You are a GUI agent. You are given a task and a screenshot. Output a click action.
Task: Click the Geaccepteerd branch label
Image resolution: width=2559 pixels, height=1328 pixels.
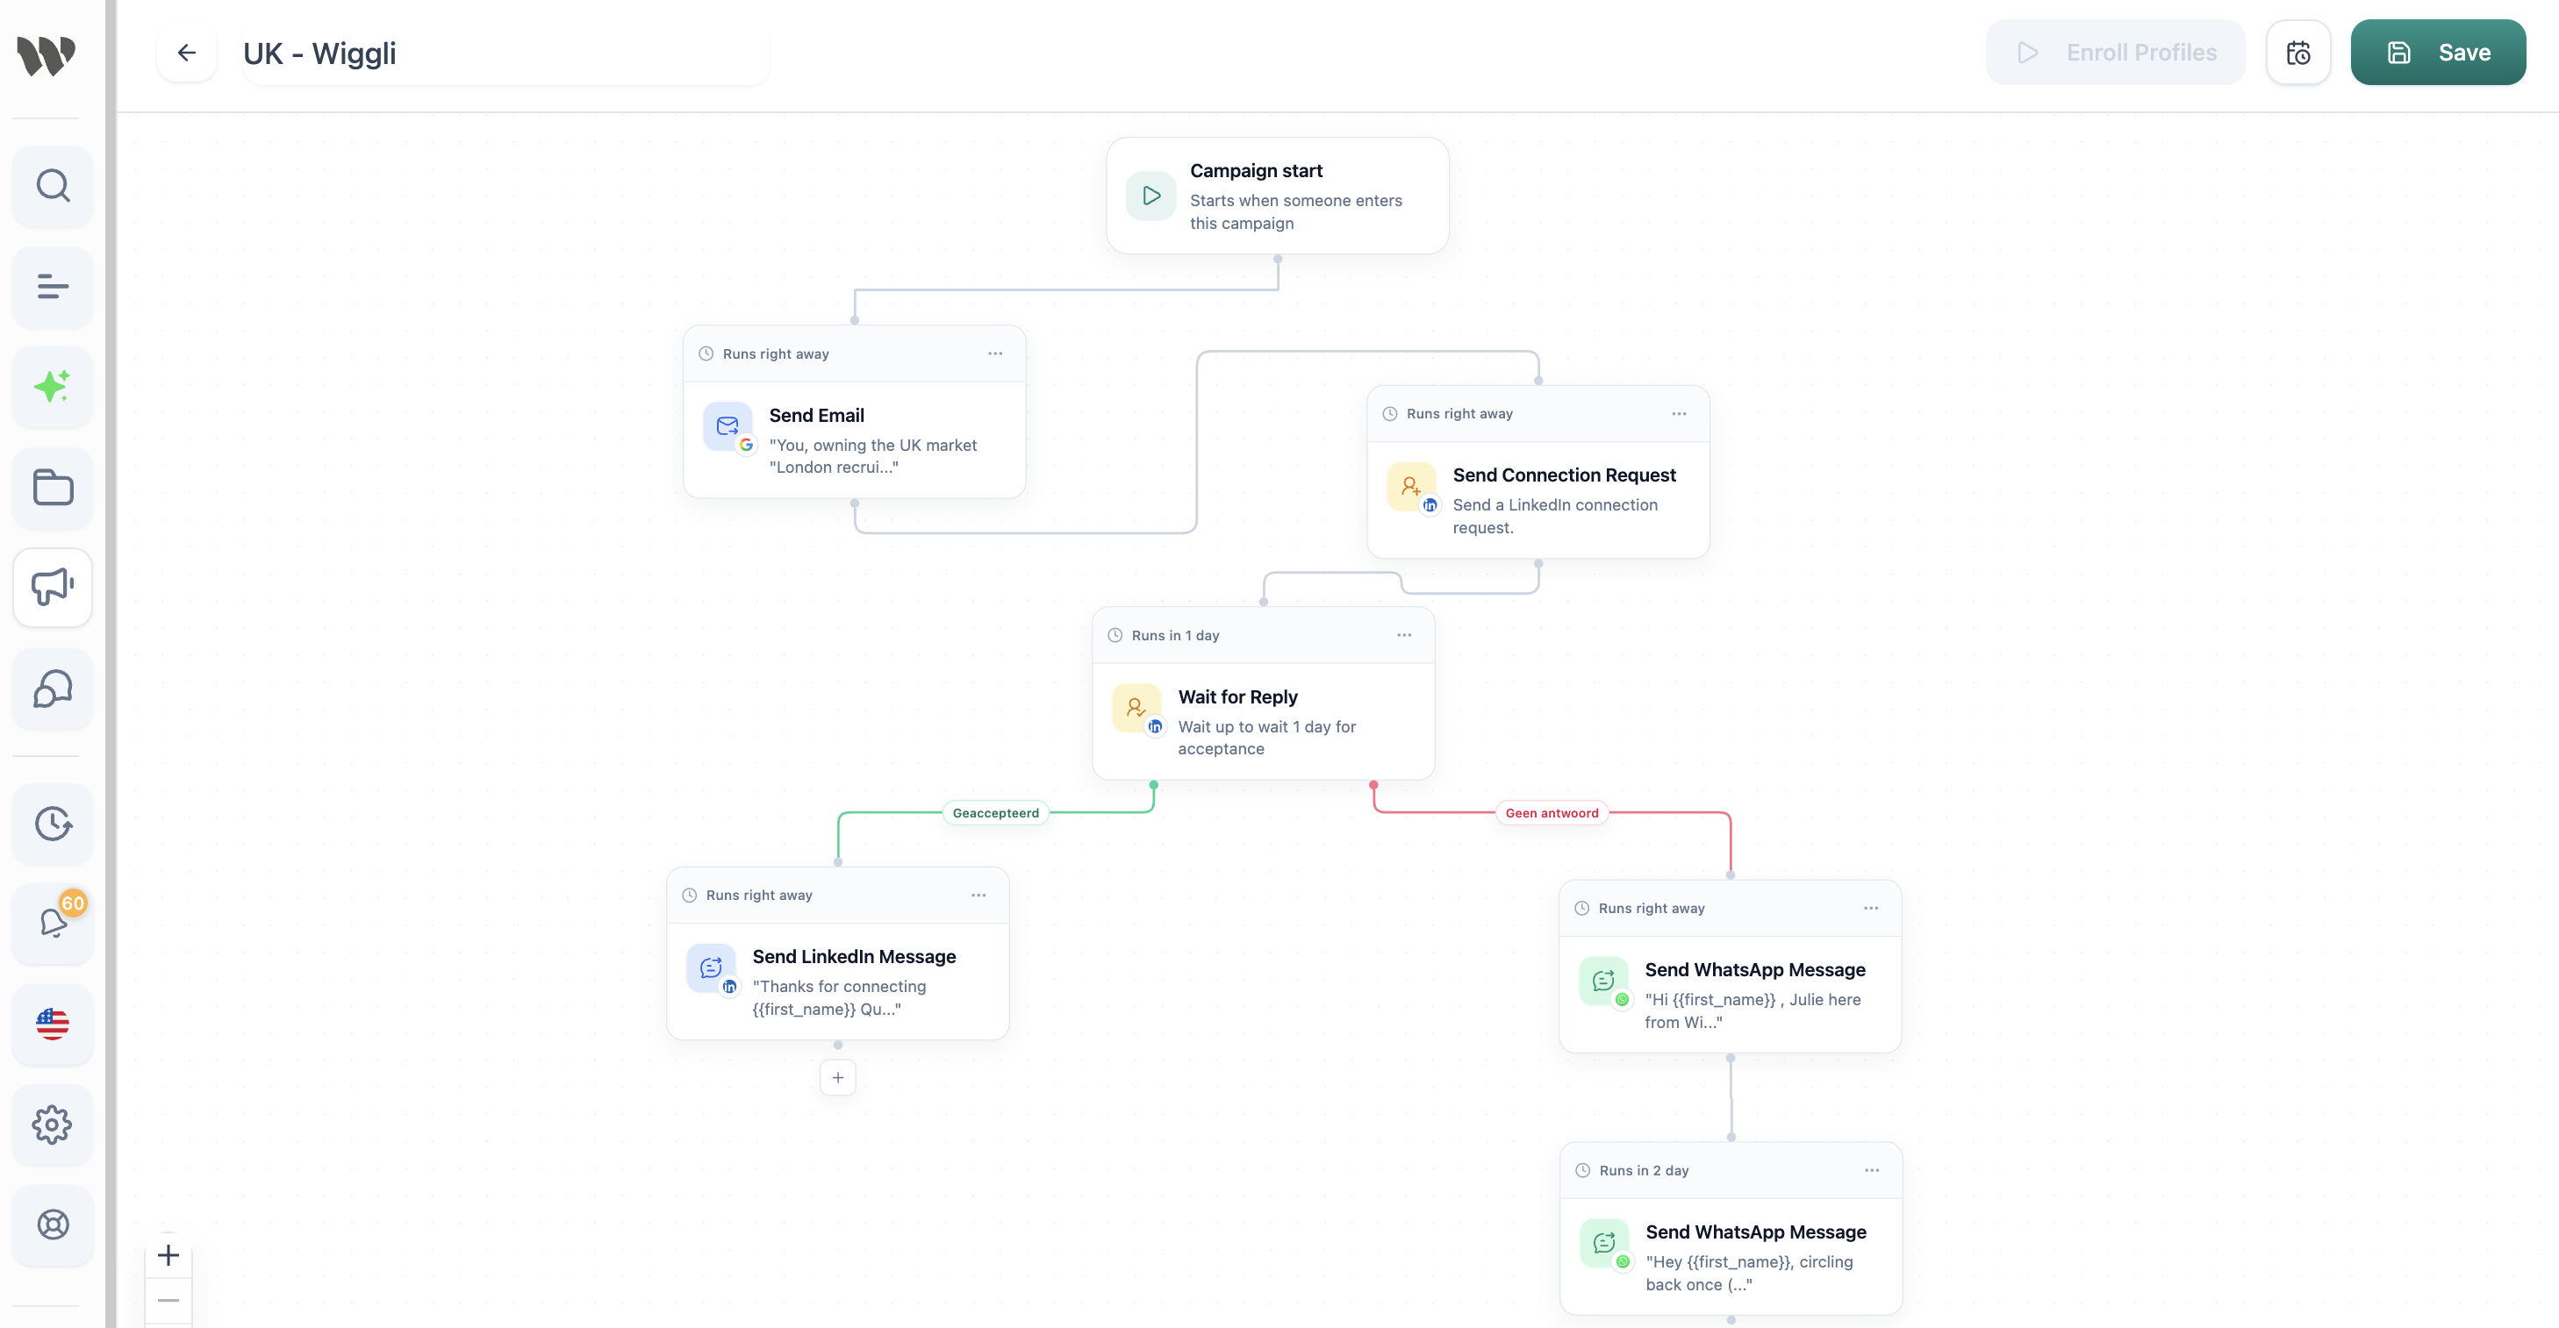[x=995, y=812]
